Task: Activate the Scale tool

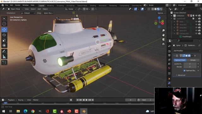Action: coord(4,40)
